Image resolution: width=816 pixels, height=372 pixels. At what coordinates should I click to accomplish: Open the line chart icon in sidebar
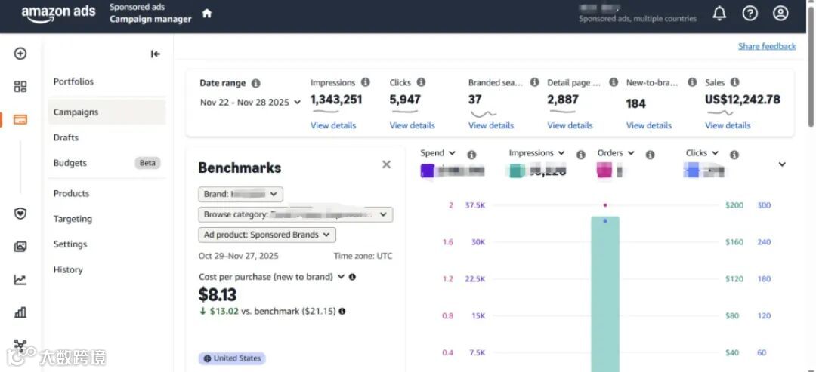click(20, 280)
